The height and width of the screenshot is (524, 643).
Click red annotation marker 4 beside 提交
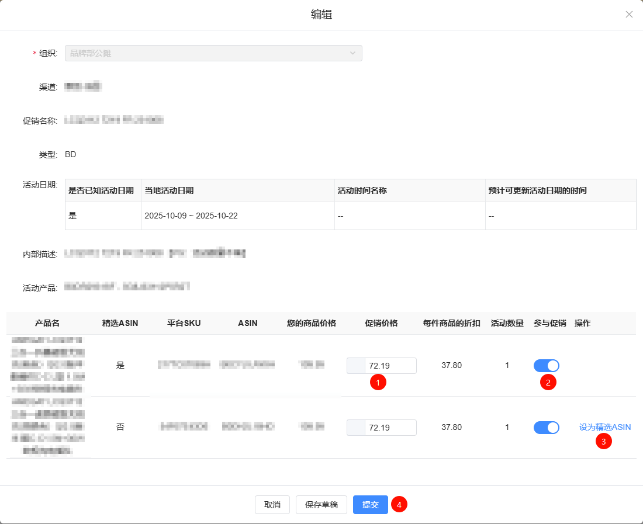tap(399, 505)
